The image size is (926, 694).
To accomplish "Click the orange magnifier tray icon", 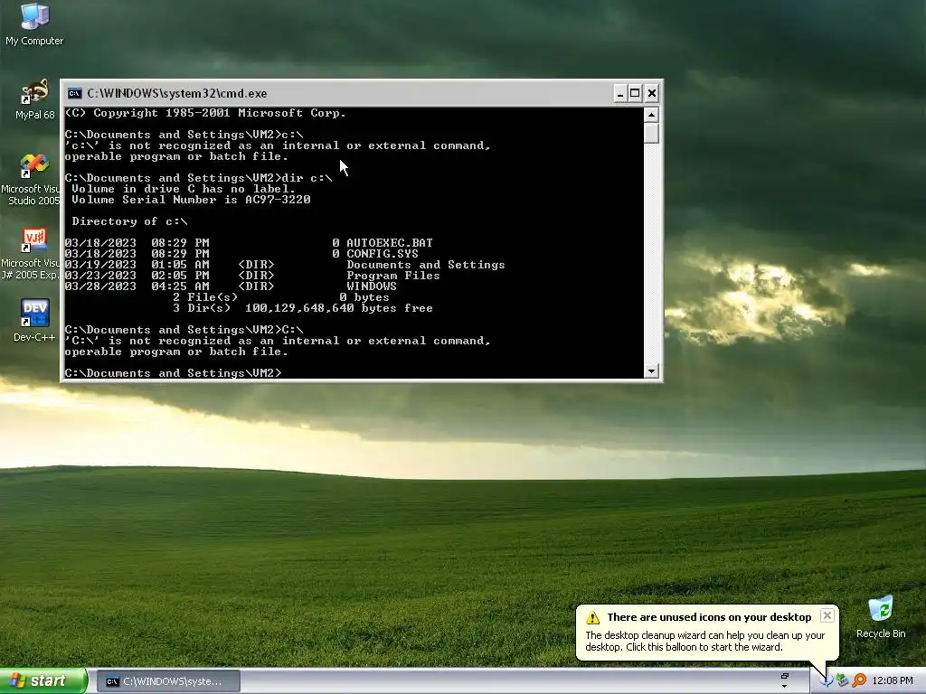I will [x=859, y=680].
